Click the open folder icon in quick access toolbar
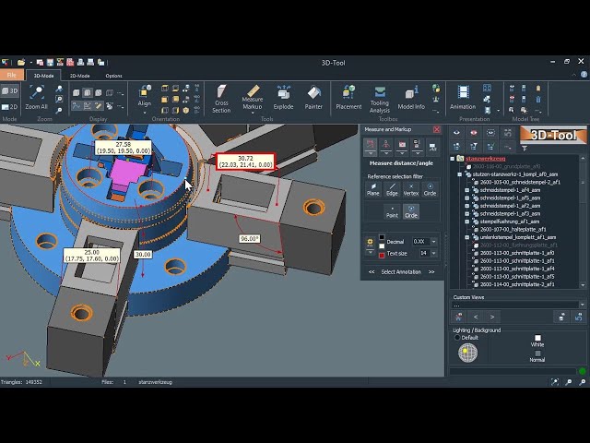This screenshot has width=590, height=443. click(21, 63)
